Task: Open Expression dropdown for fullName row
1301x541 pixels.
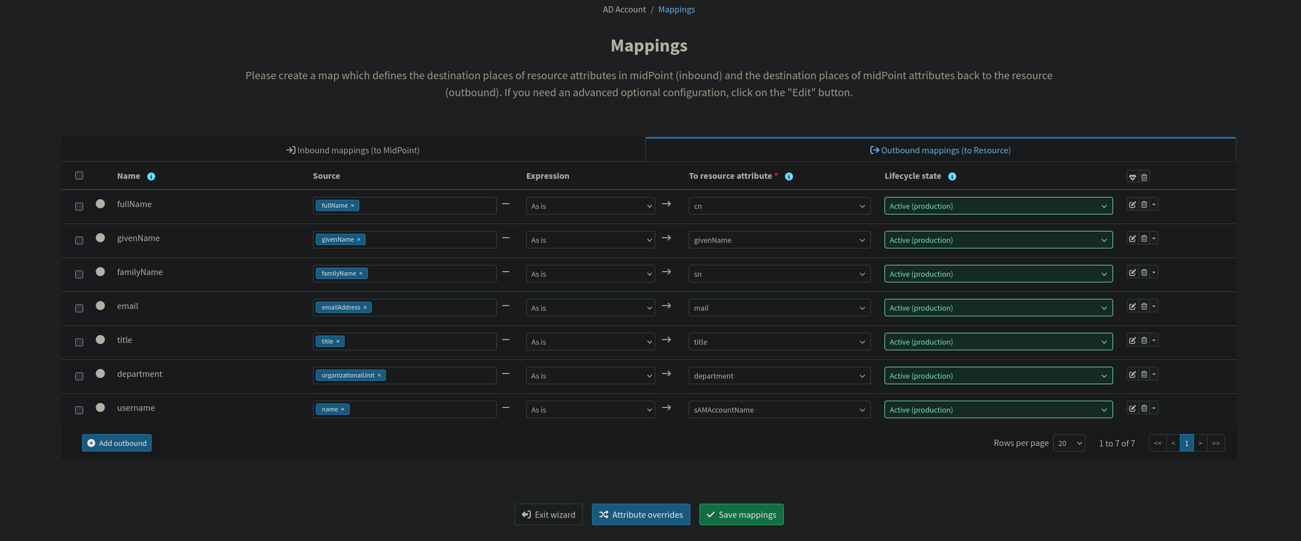Action: click(x=590, y=206)
